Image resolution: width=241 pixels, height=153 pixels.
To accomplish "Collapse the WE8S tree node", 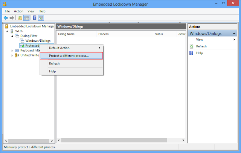I will tap(7, 31).
